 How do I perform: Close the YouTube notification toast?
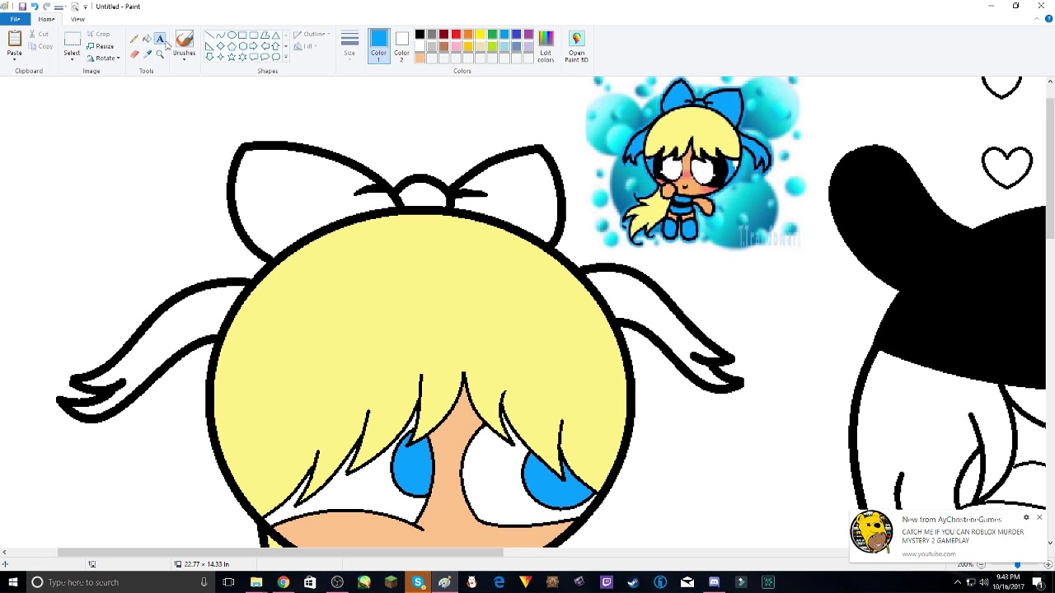tap(1039, 518)
